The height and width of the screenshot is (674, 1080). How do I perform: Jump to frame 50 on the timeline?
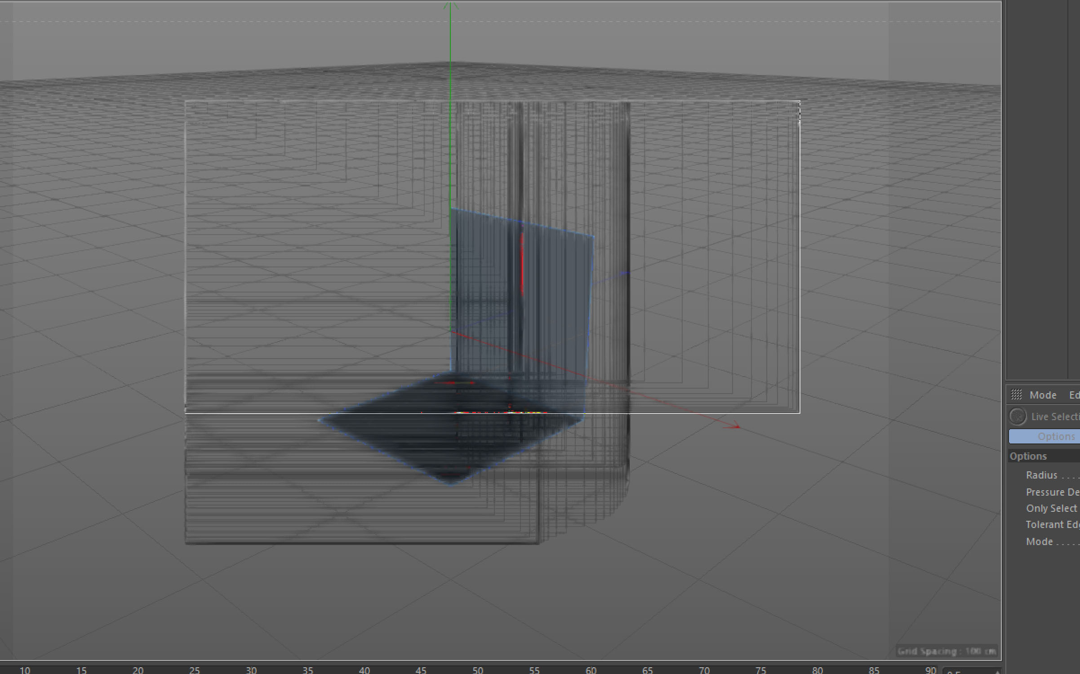click(x=477, y=670)
